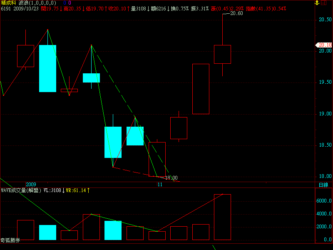Click 20.50 on the price axis
The image size is (333, 250).
(x=325, y=20)
